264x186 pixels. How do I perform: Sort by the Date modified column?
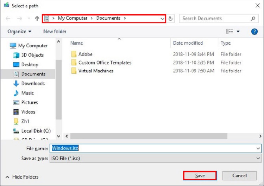tap(188, 43)
